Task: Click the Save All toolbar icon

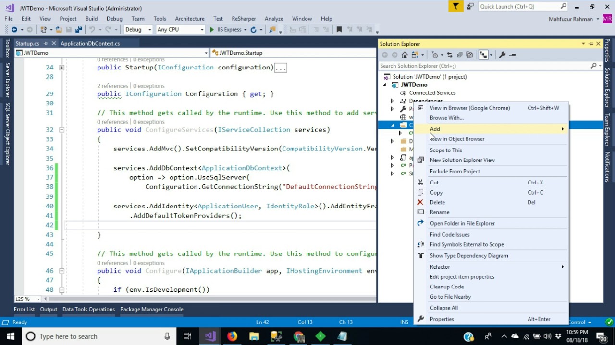Action: click(78, 30)
